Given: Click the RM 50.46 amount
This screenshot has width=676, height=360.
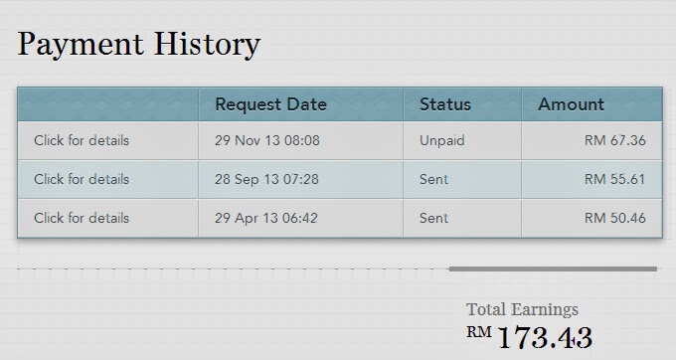Looking at the screenshot, I should 615,218.
